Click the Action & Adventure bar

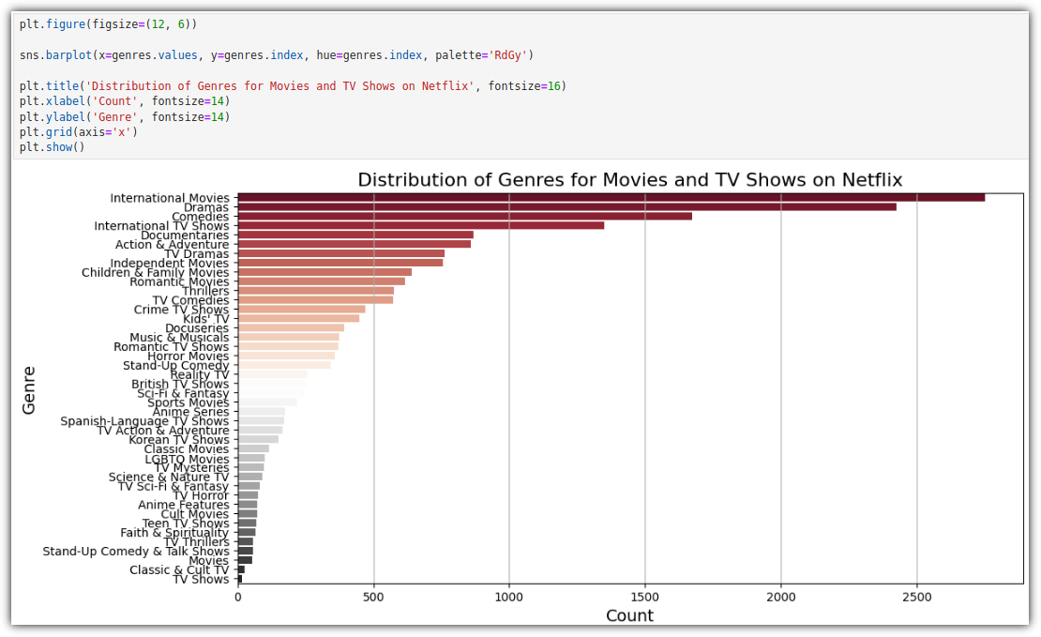click(x=355, y=244)
